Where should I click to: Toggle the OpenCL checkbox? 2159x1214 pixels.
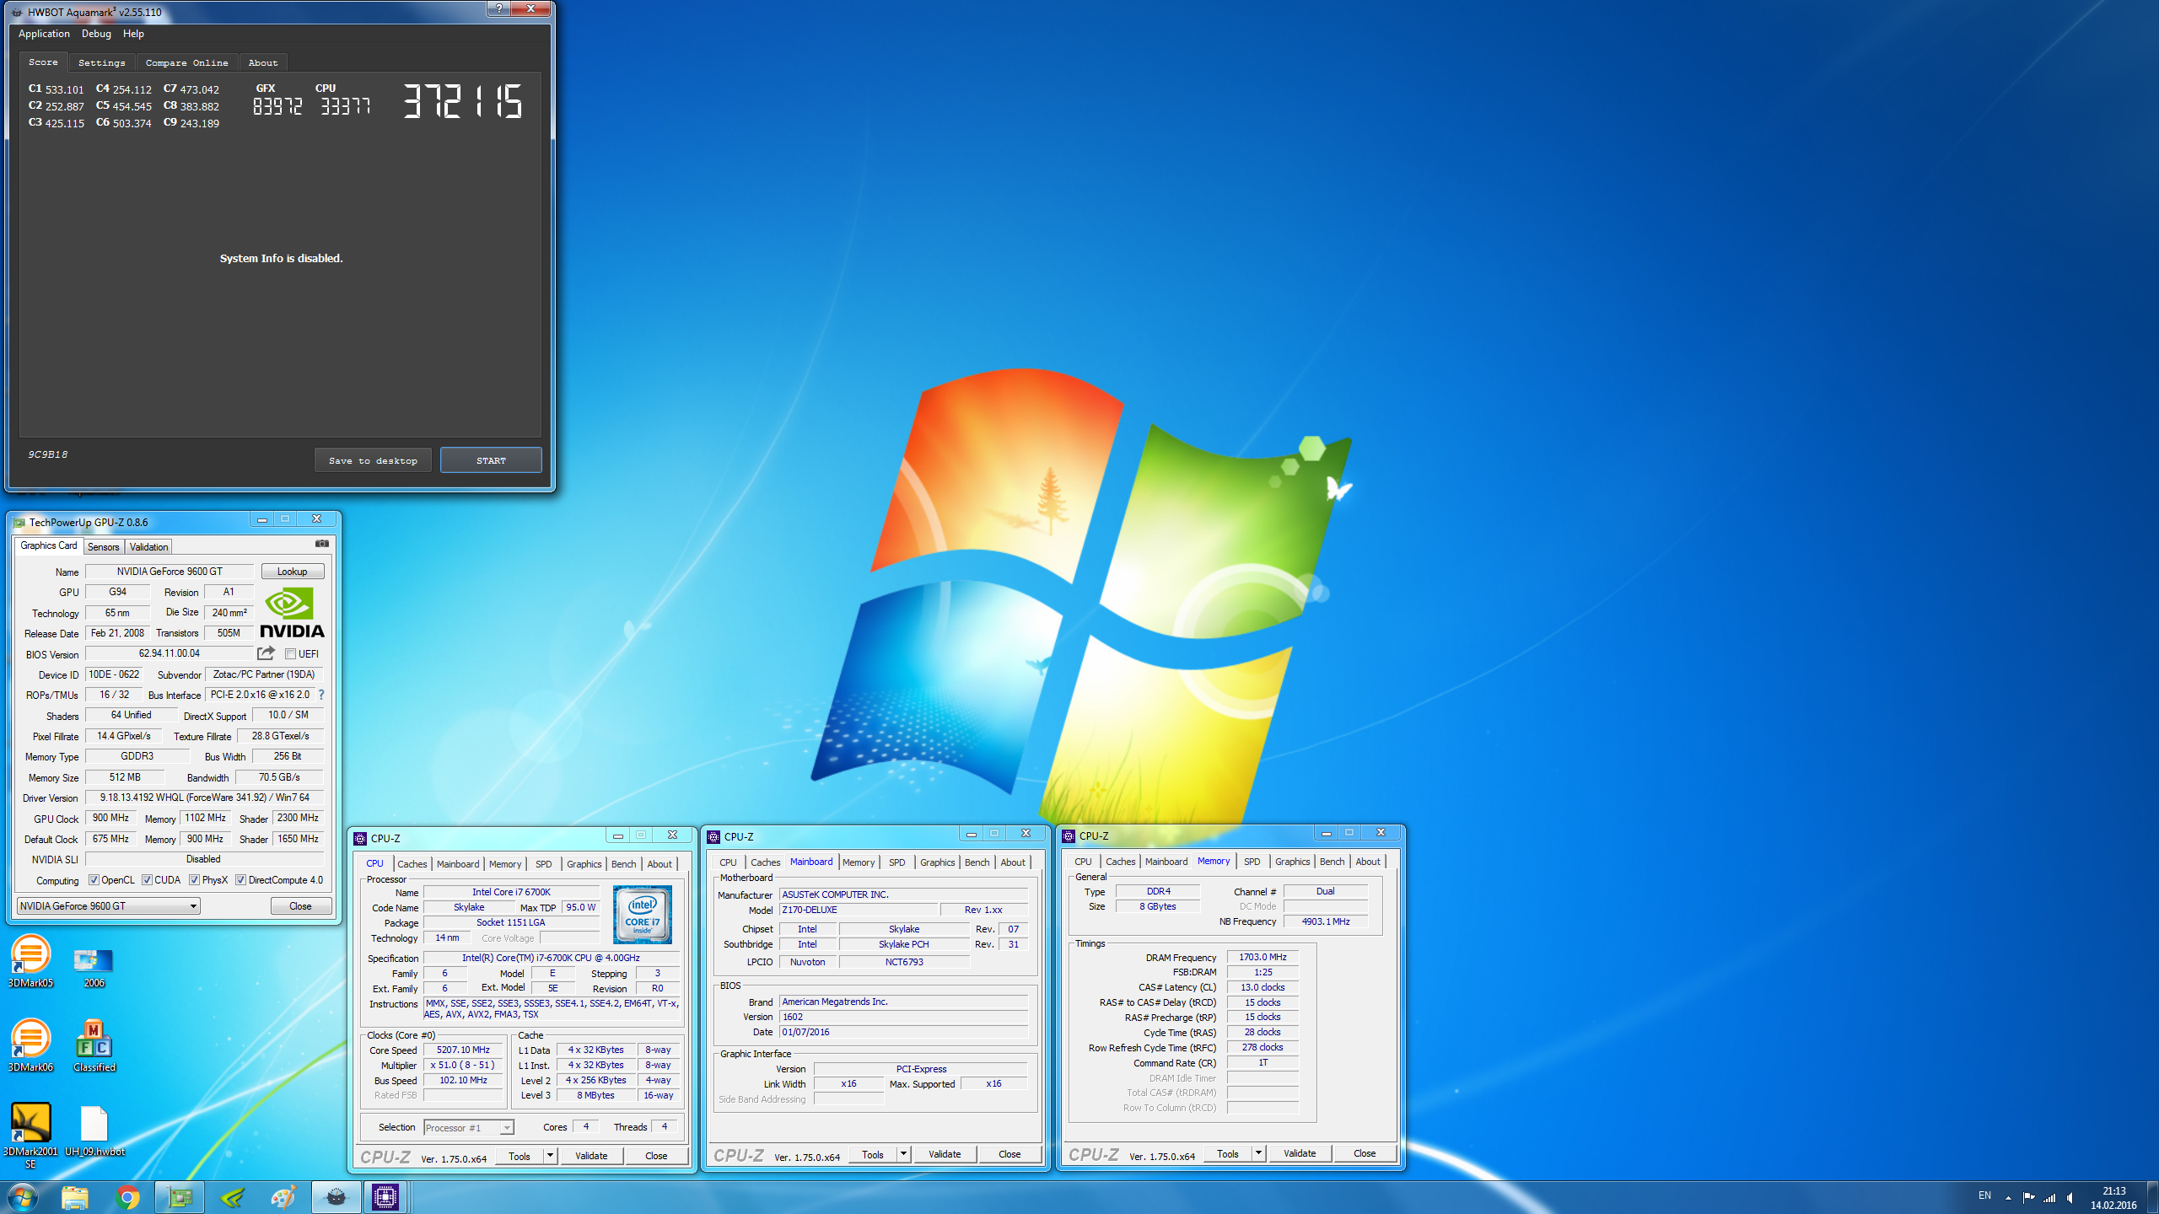[x=94, y=880]
